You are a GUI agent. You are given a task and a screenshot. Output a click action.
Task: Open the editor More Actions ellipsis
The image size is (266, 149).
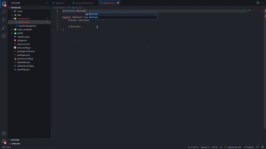[x=262, y=3]
